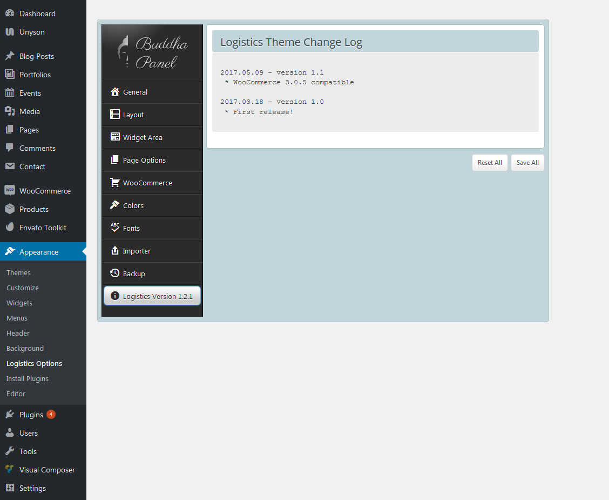Click the Settings sliders icon
The image size is (609, 500).
(x=10, y=488)
